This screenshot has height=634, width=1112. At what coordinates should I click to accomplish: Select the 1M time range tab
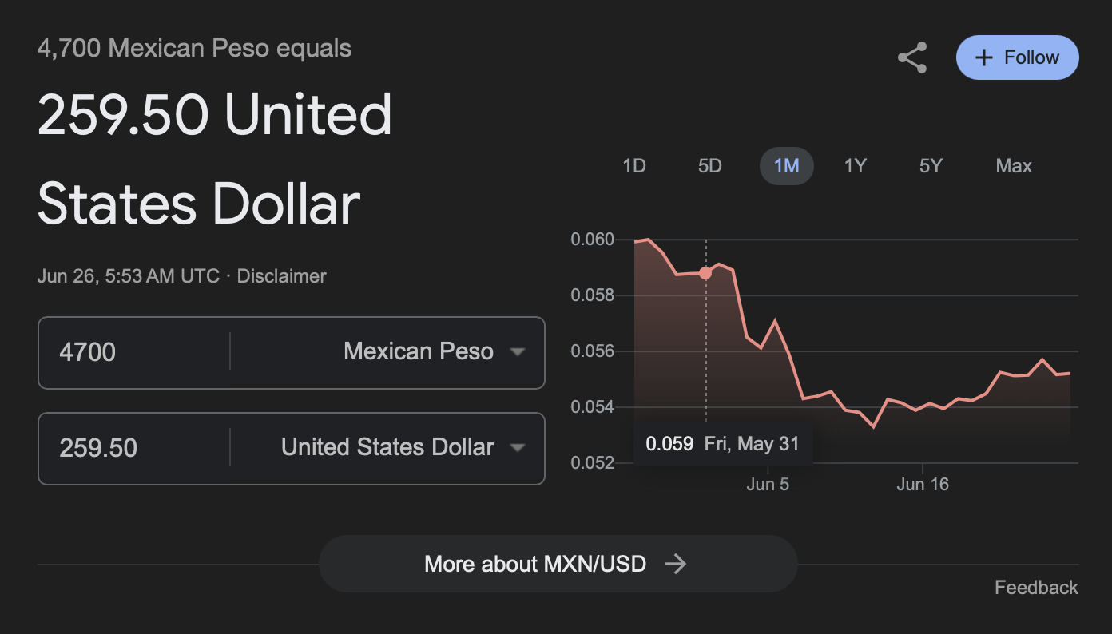click(786, 166)
